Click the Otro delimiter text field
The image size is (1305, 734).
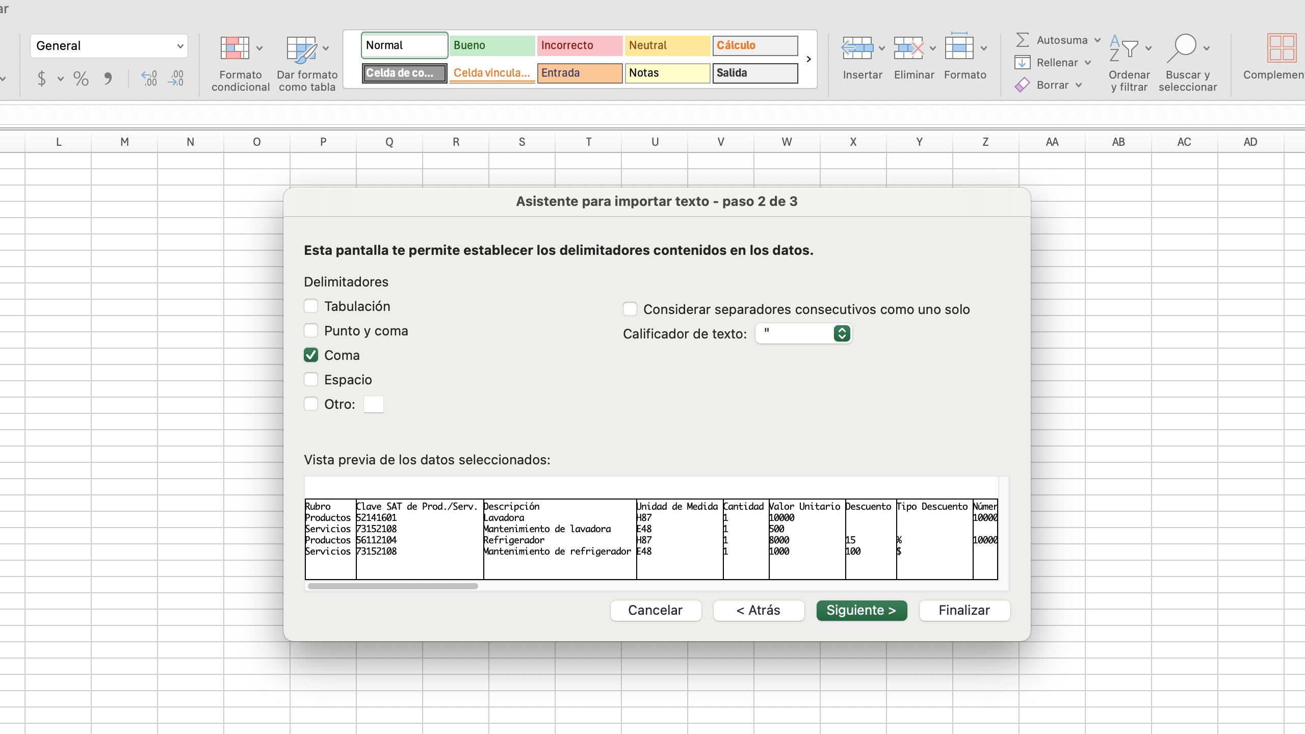373,405
